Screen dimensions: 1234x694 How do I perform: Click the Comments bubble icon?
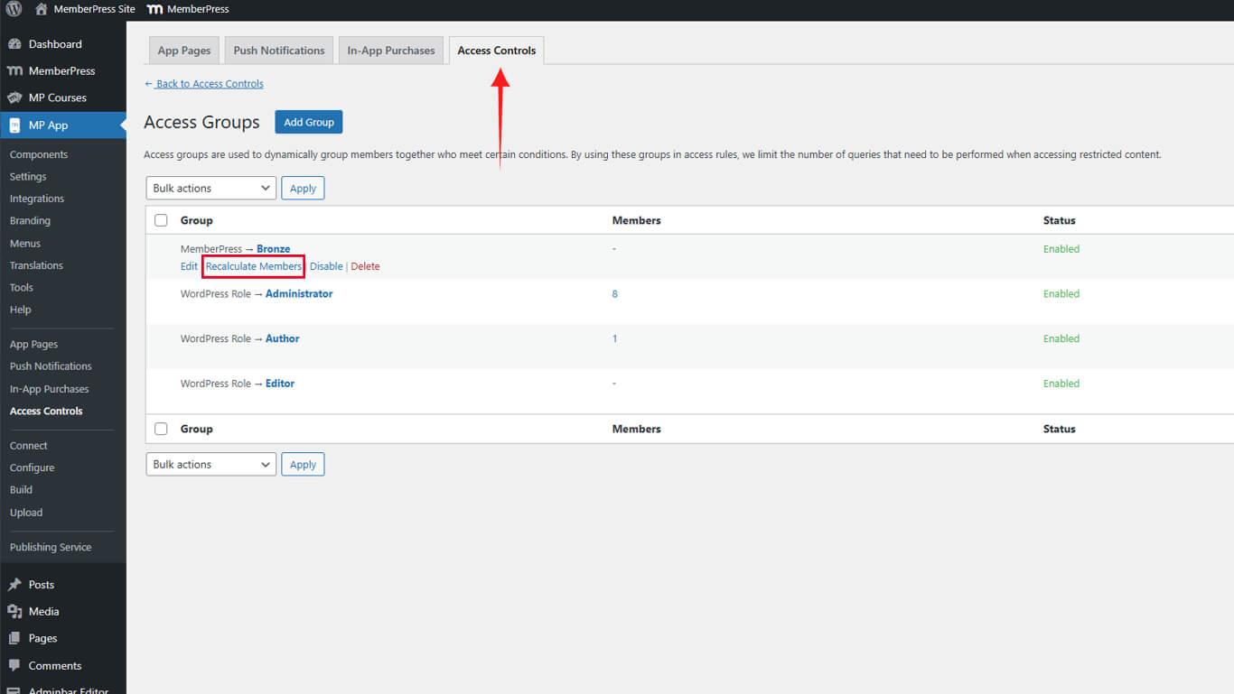pyautogui.click(x=14, y=666)
